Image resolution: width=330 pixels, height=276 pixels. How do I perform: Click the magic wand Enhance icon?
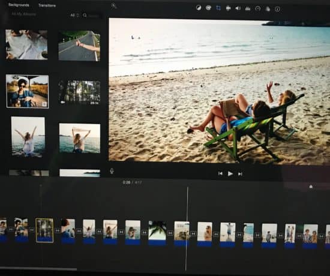coord(114,5)
